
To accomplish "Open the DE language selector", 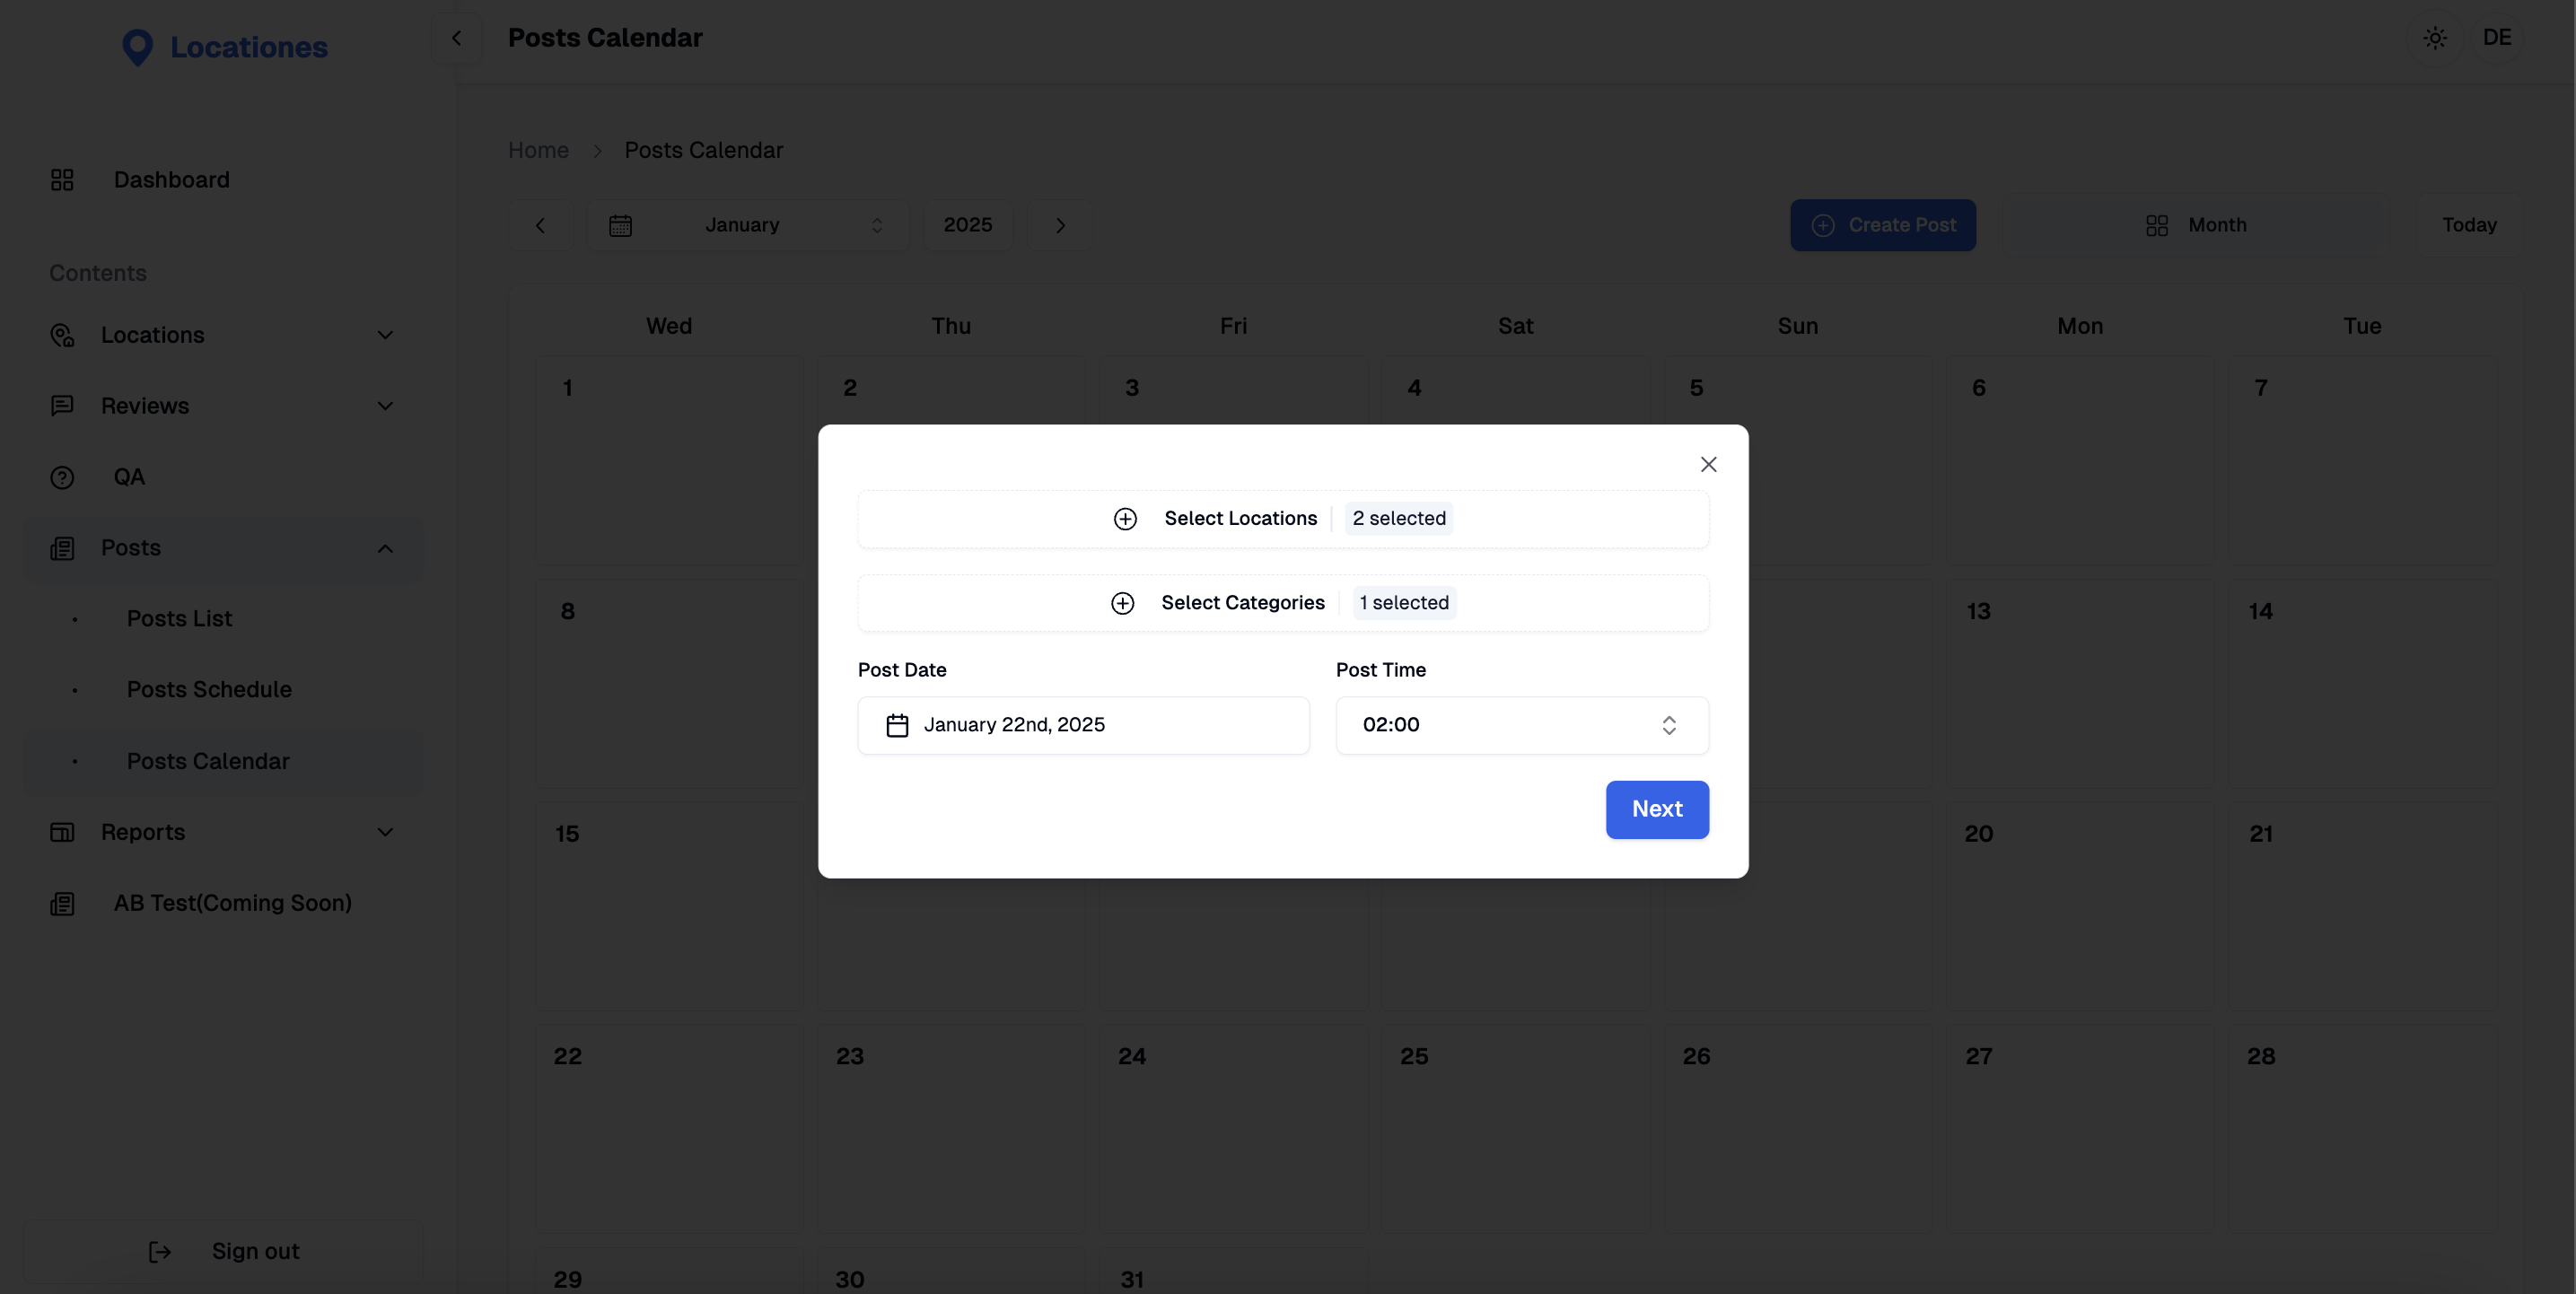I will [x=2497, y=38].
